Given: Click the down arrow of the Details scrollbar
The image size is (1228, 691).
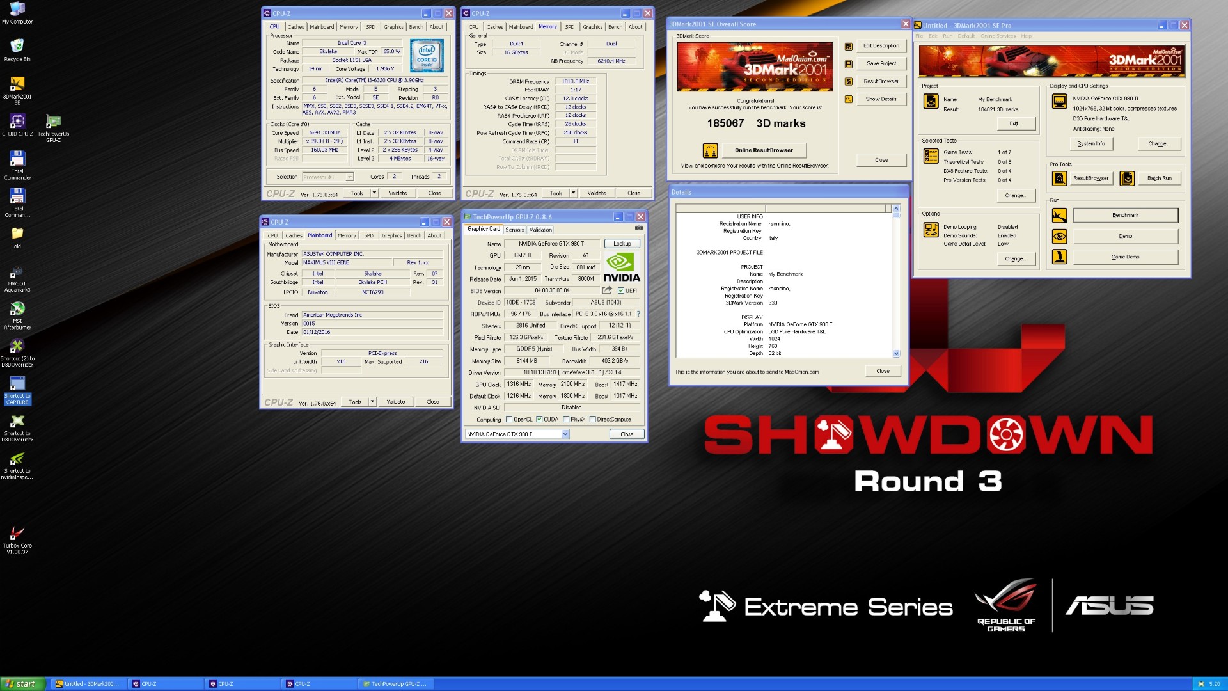Looking at the screenshot, I should coord(896,354).
